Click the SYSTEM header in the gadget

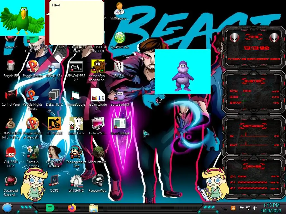click(x=253, y=81)
